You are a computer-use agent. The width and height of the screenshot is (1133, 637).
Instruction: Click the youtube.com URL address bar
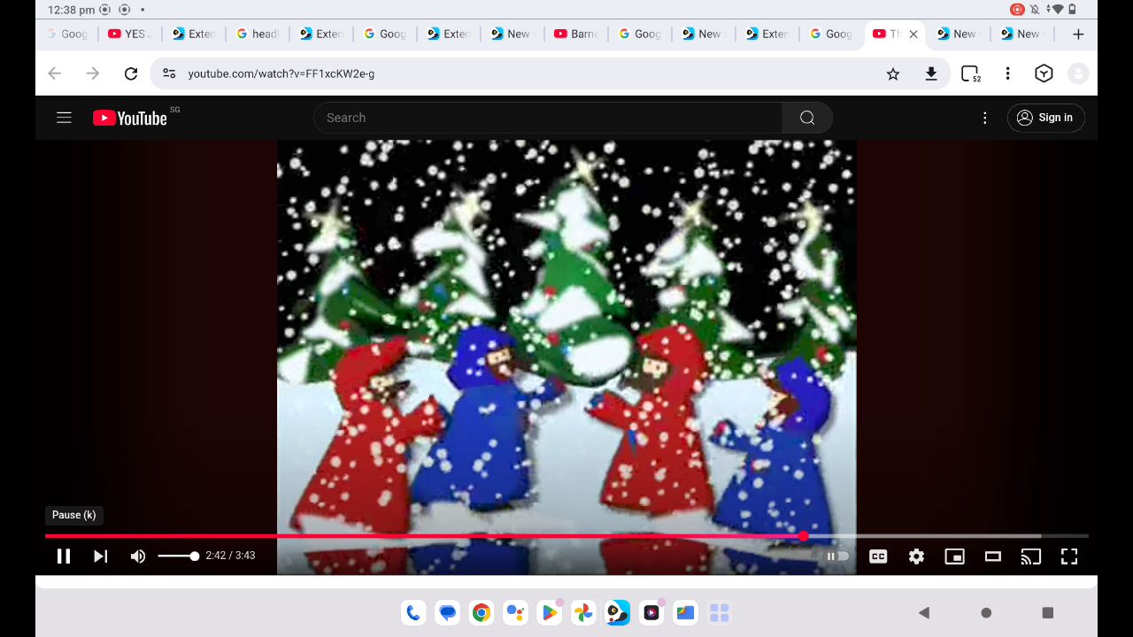(x=281, y=73)
